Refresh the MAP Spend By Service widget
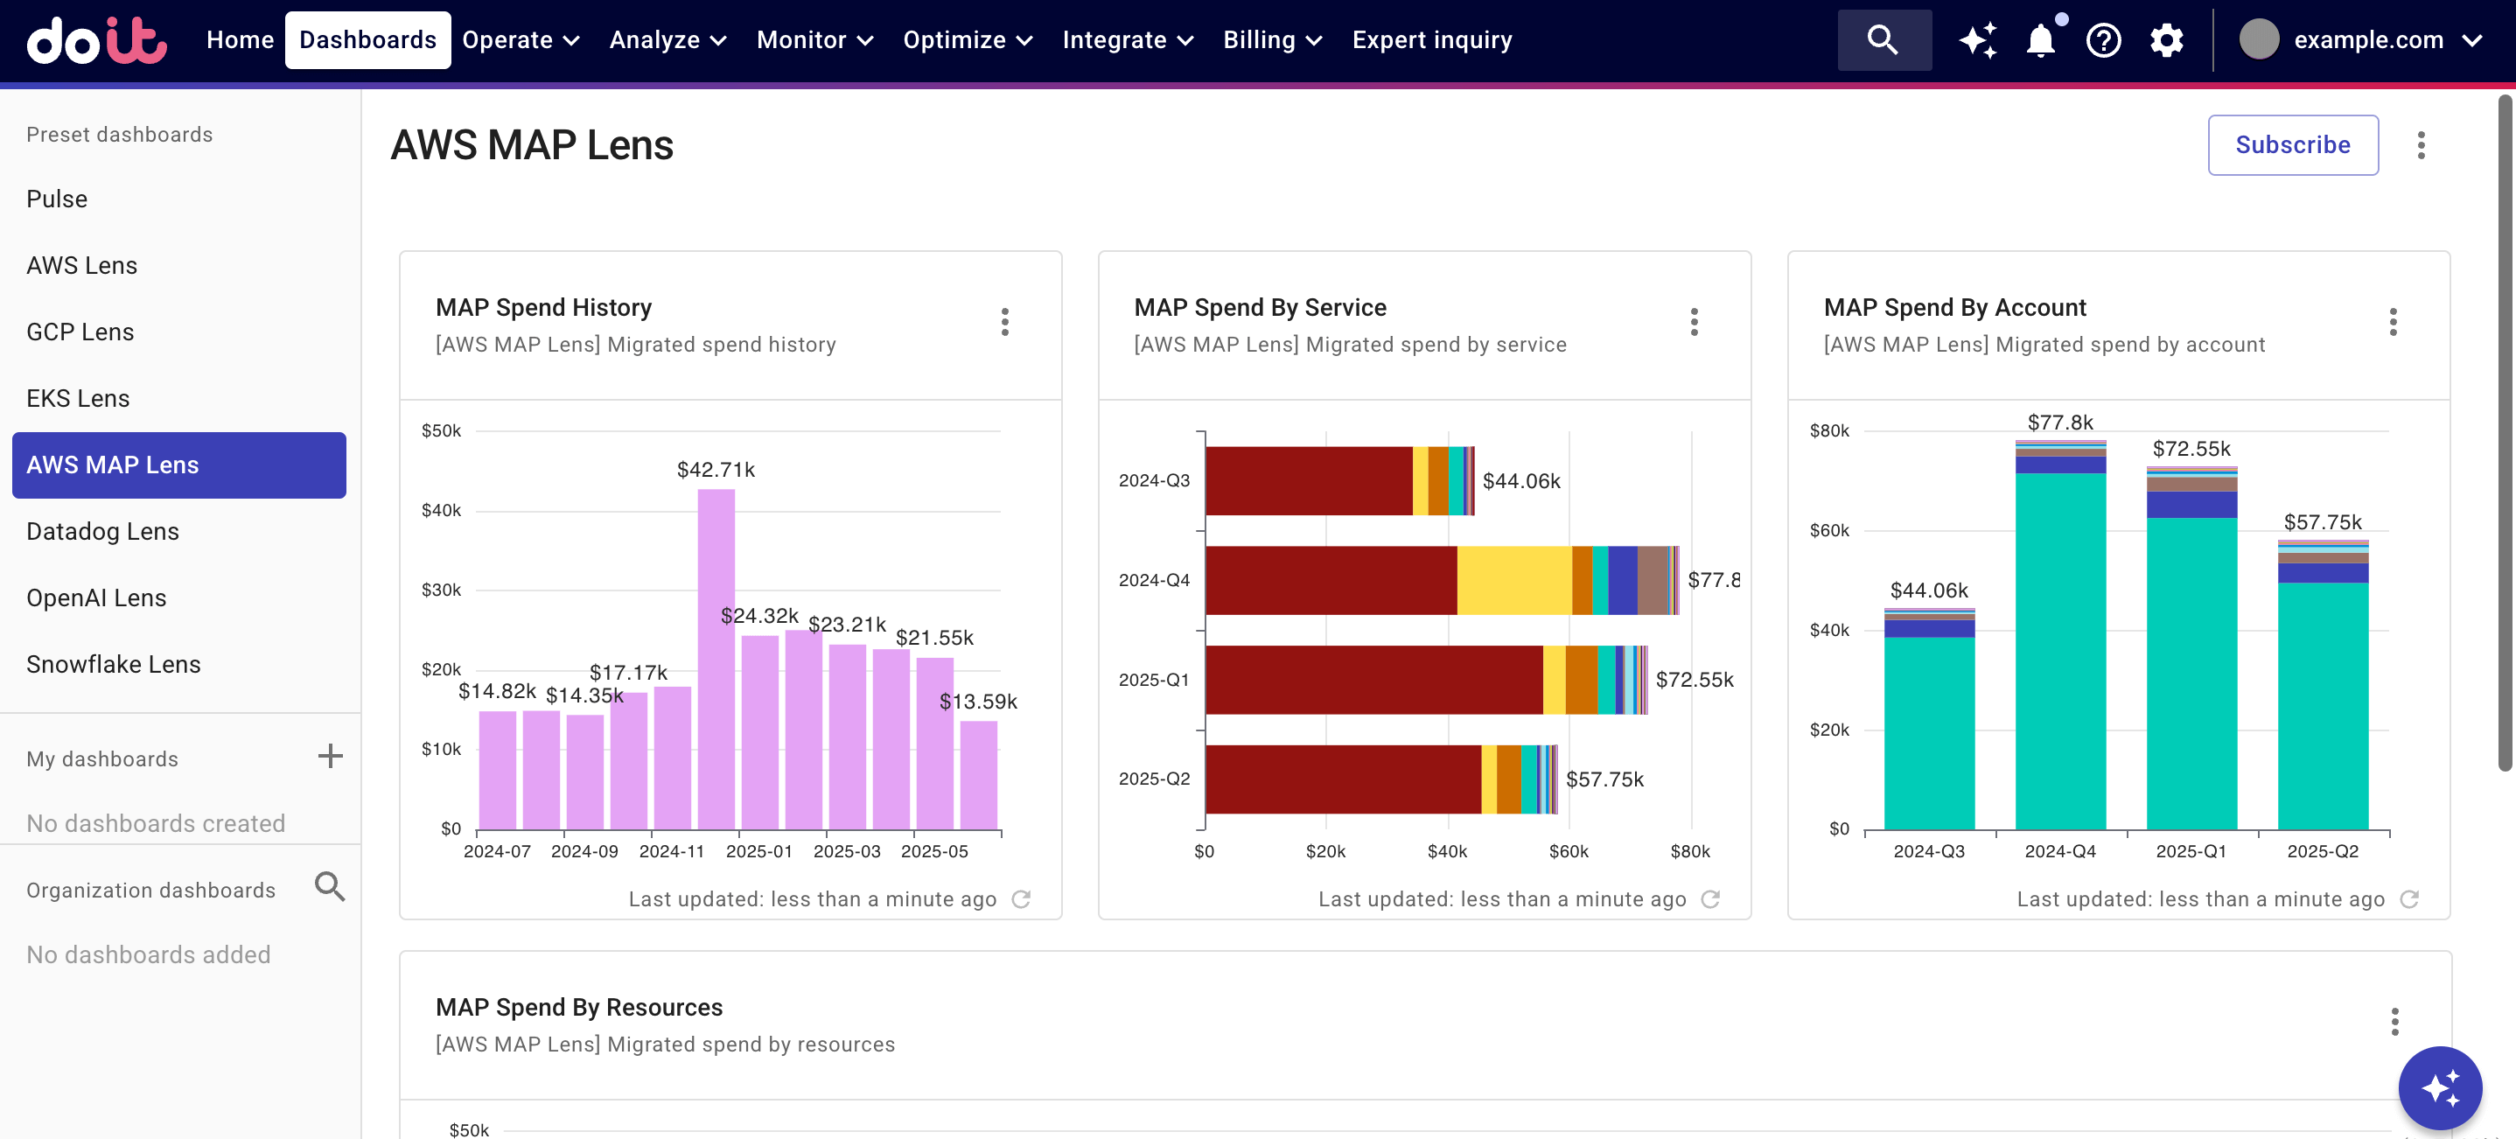This screenshot has height=1139, width=2516. [1710, 899]
